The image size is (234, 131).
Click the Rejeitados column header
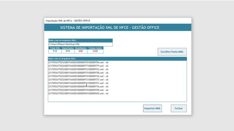pyautogui.click(x=81, y=48)
